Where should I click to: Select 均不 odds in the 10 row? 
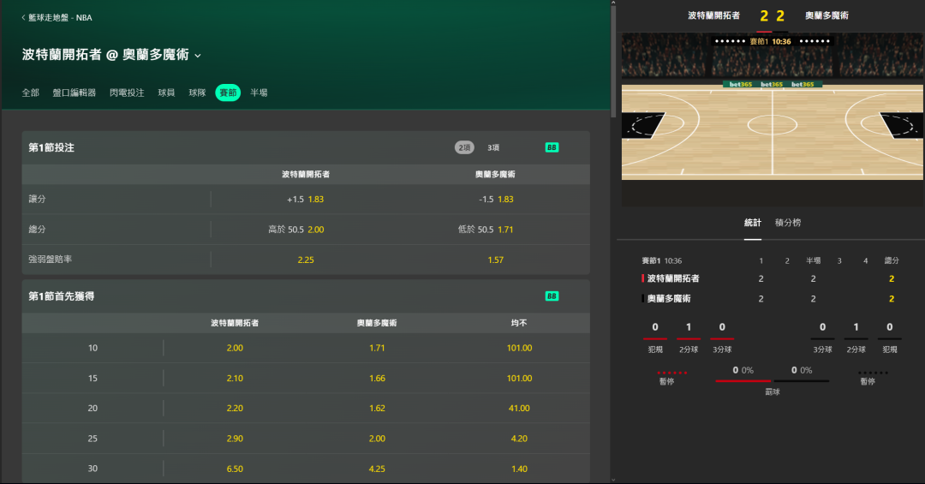pos(519,349)
